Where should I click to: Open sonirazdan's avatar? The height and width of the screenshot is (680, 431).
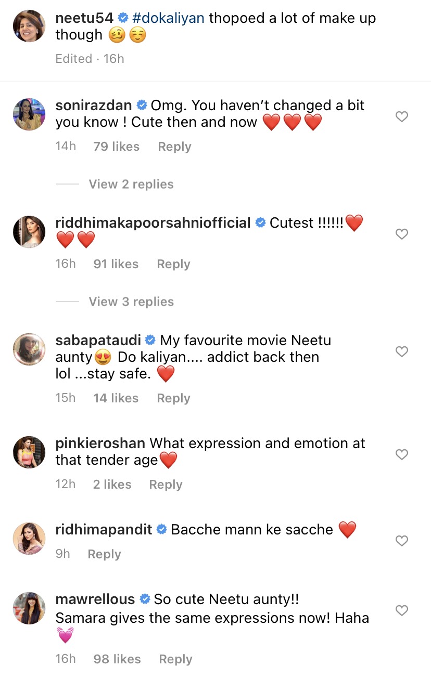coord(29,113)
